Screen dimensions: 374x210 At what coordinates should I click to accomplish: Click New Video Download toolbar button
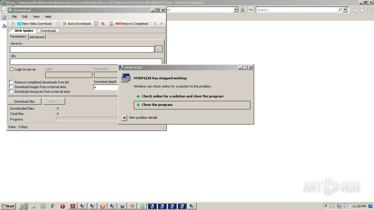(x=34, y=24)
